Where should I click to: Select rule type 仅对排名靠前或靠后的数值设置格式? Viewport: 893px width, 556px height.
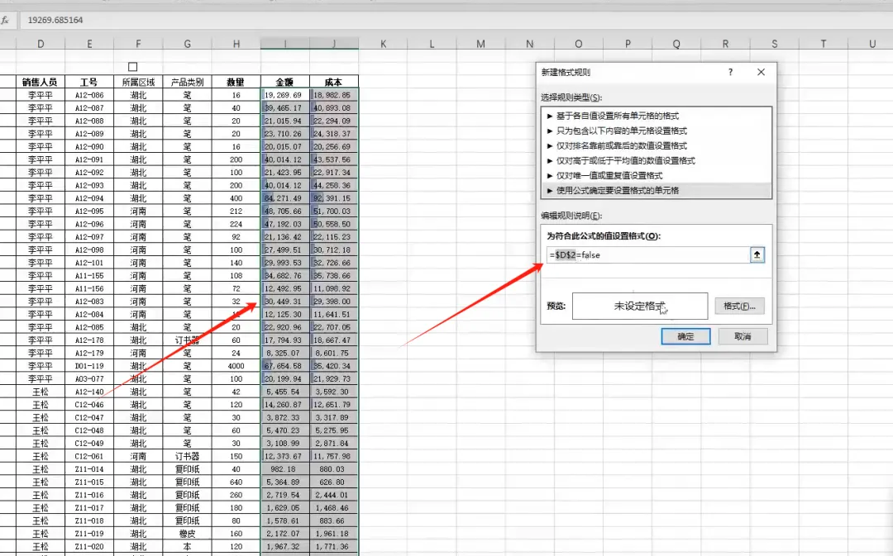[x=656, y=145]
